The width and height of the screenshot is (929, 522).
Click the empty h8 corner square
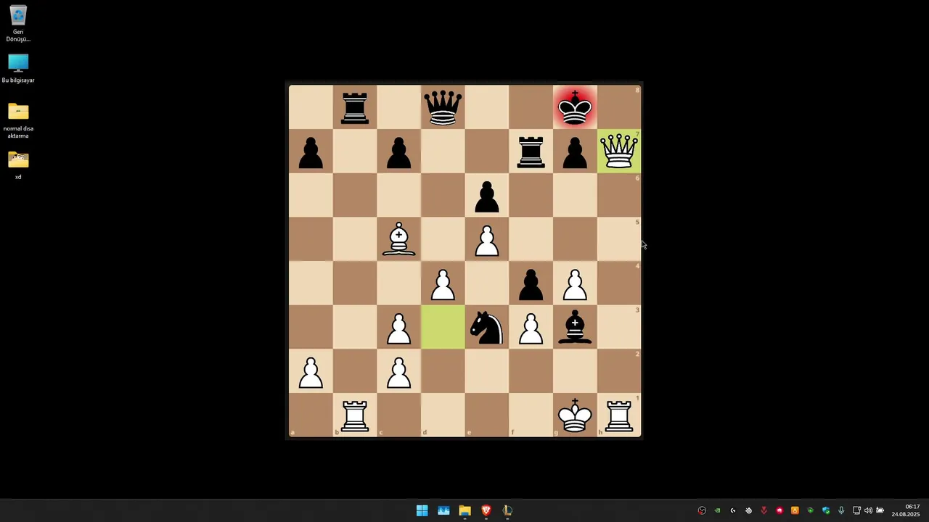619,107
